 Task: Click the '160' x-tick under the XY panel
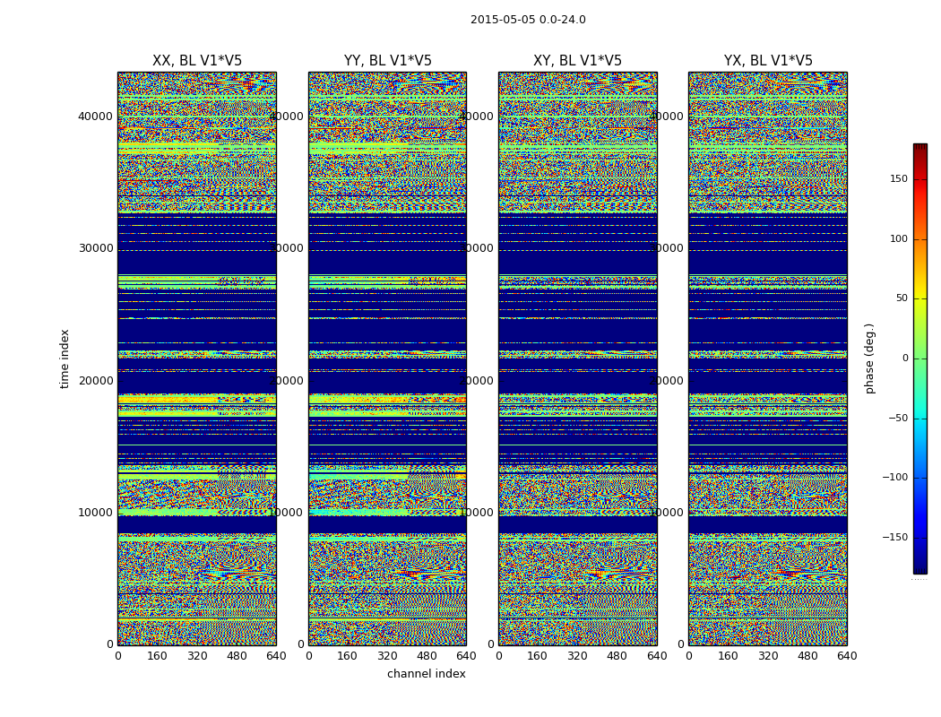538,656
